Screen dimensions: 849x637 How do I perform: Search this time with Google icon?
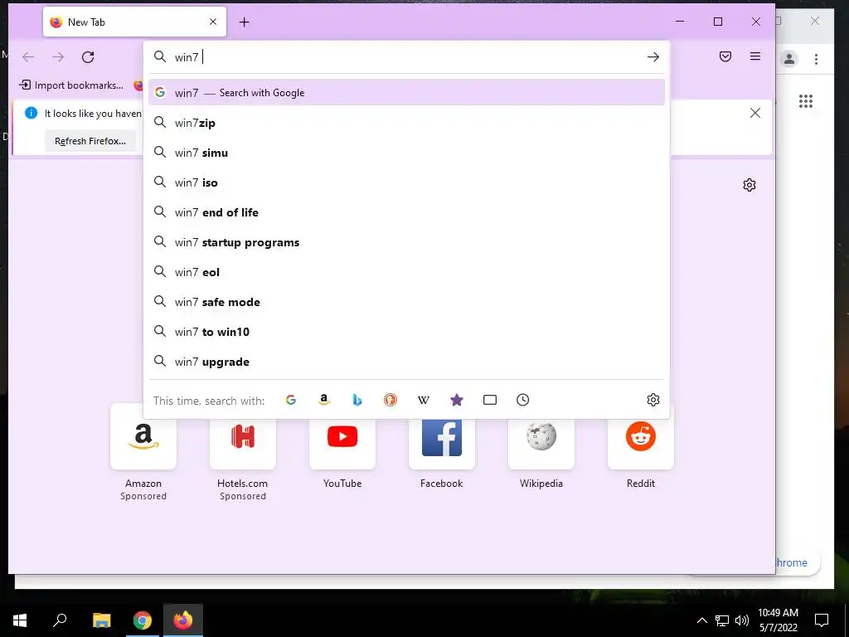click(x=291, y=400)
